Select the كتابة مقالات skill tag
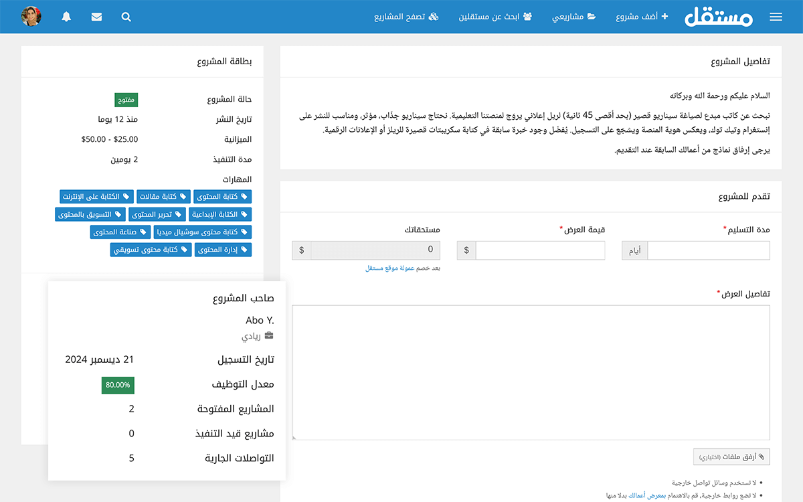 coord(163,197)
